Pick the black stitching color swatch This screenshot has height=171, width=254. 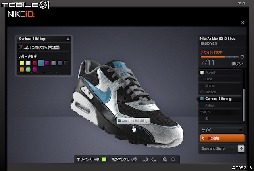pyautogui.click(x=66, y=63)
